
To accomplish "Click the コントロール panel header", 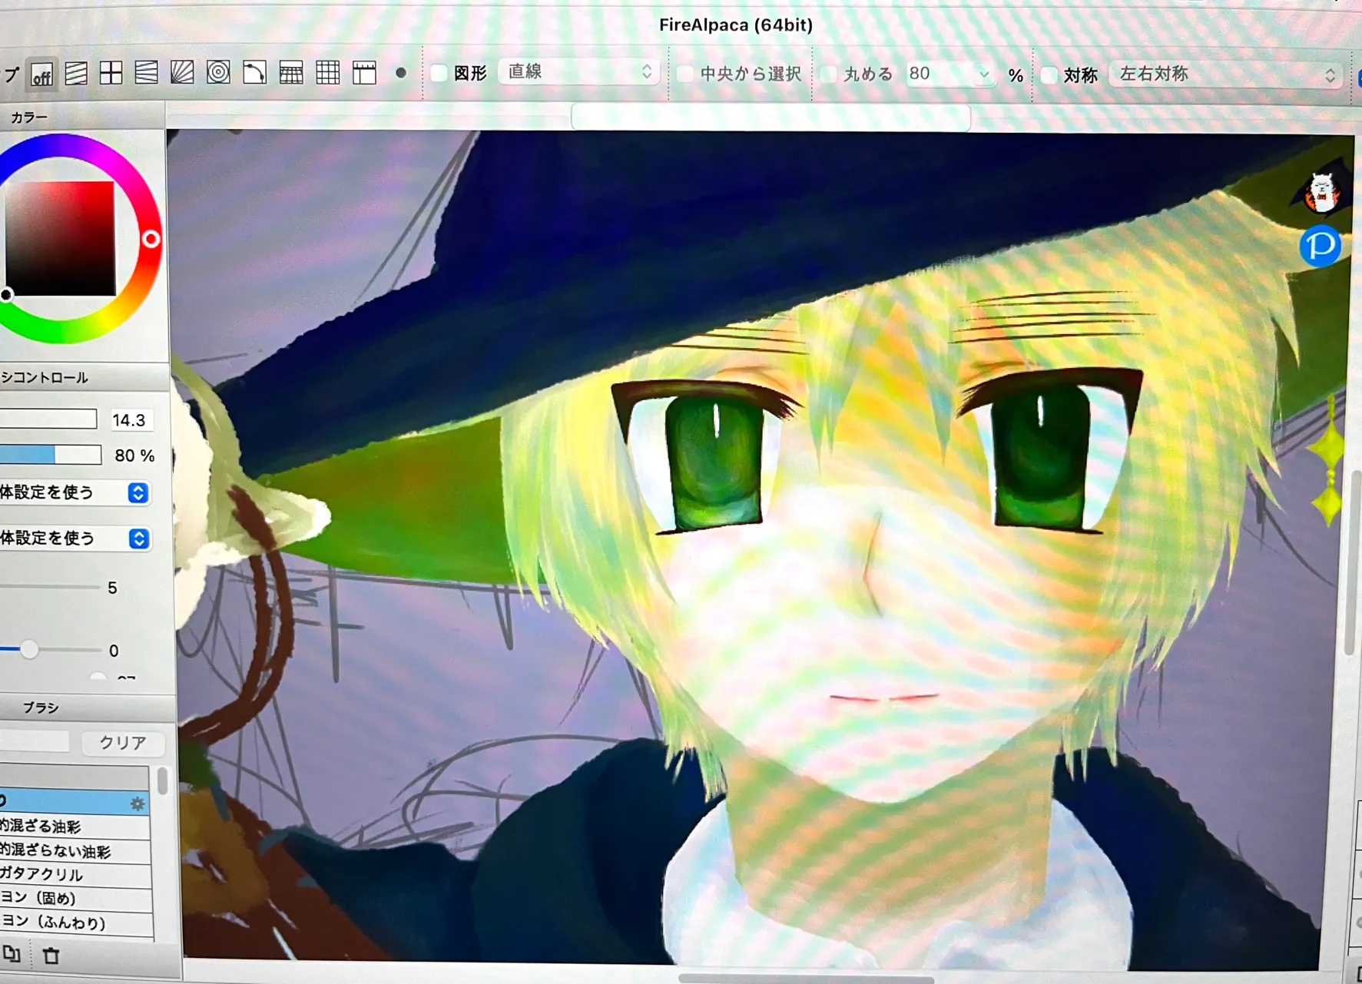I will click(85, 377).
